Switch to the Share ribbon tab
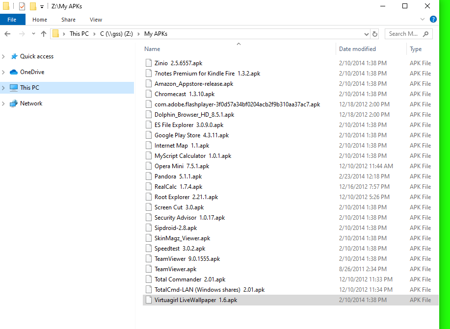Viewport: 450px width, 329px height. pos(68,20)
